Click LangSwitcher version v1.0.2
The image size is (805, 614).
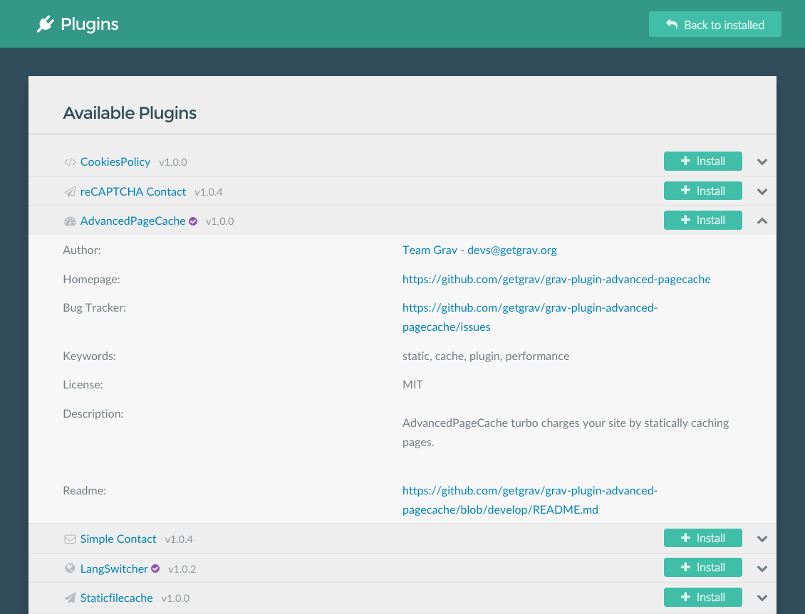point(182,569)
